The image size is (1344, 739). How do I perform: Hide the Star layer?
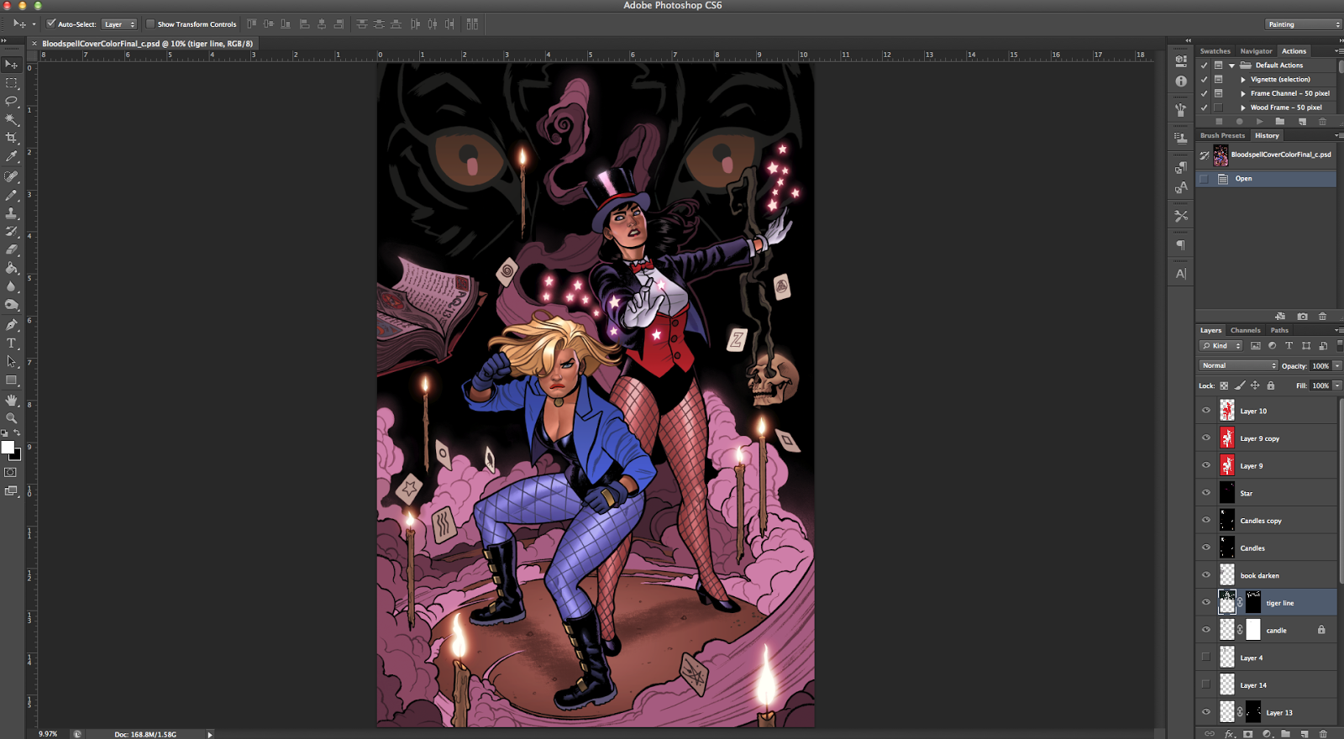1206,493
